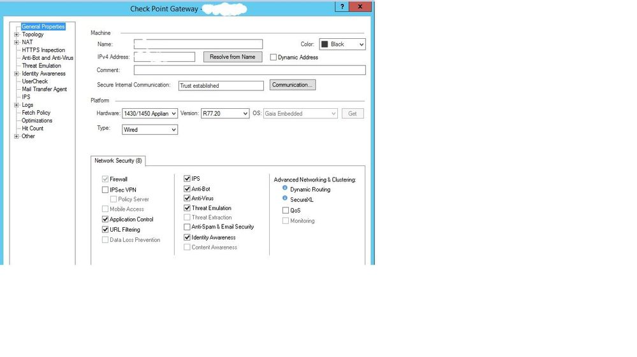The height and width of the screenshot is (357, 637).
Task: Expand the Identity Awareness tree node
Action: (x=16, y=74)
